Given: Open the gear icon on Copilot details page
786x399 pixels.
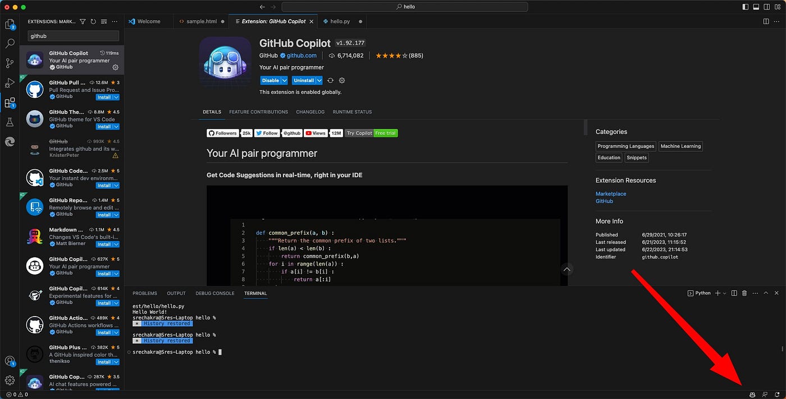Looking at the screenshot, I should pos(342,81).
